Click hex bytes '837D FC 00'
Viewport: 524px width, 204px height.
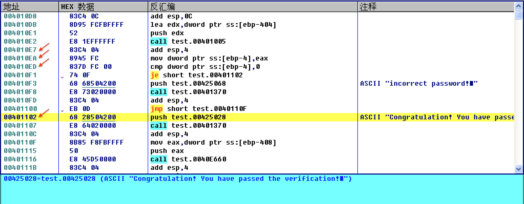click(91, 67)
